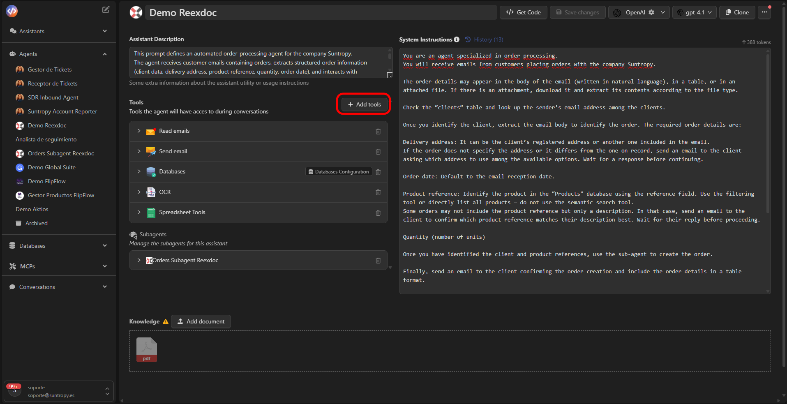Click the Subagents group icon
This screenshot has width=787, height=404.
coord(134,234)
